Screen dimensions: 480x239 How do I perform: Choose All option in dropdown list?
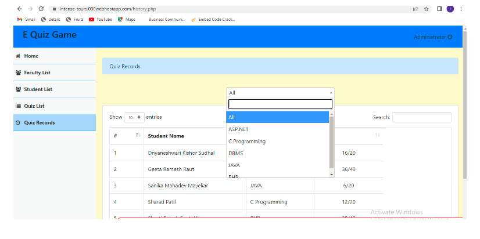point(277,117)
